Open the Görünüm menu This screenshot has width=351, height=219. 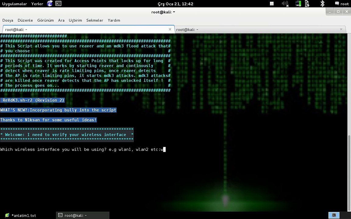(x=45, y=20)
